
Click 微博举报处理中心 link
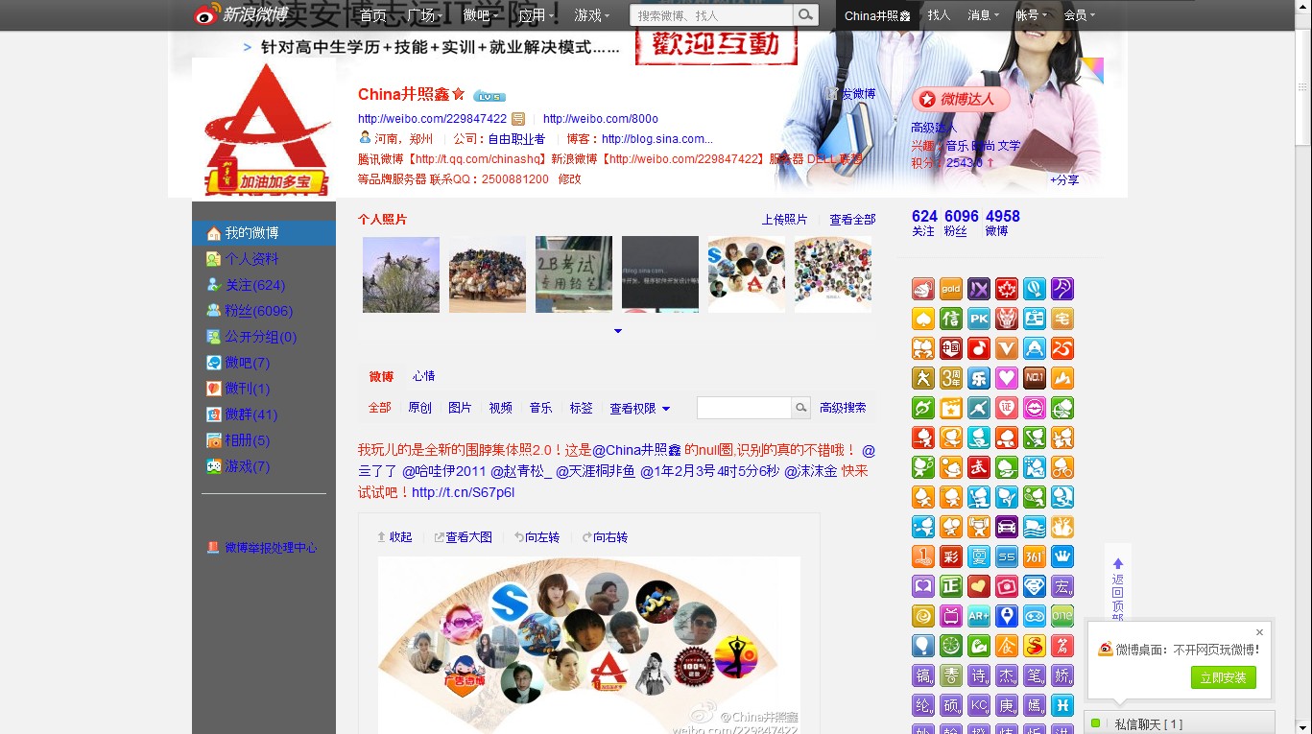click(271, 548)
